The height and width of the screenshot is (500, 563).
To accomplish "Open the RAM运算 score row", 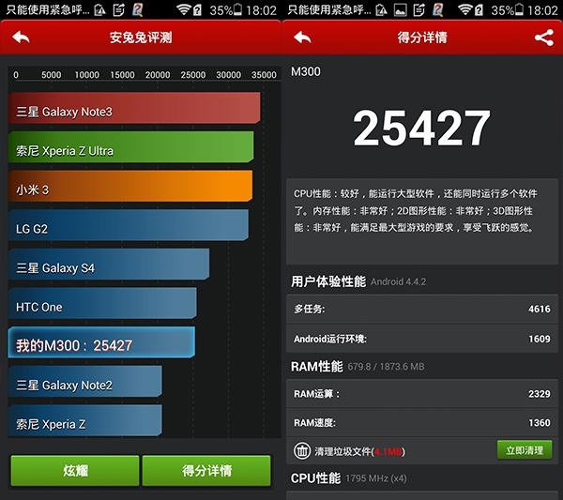I will click(421, 394).
